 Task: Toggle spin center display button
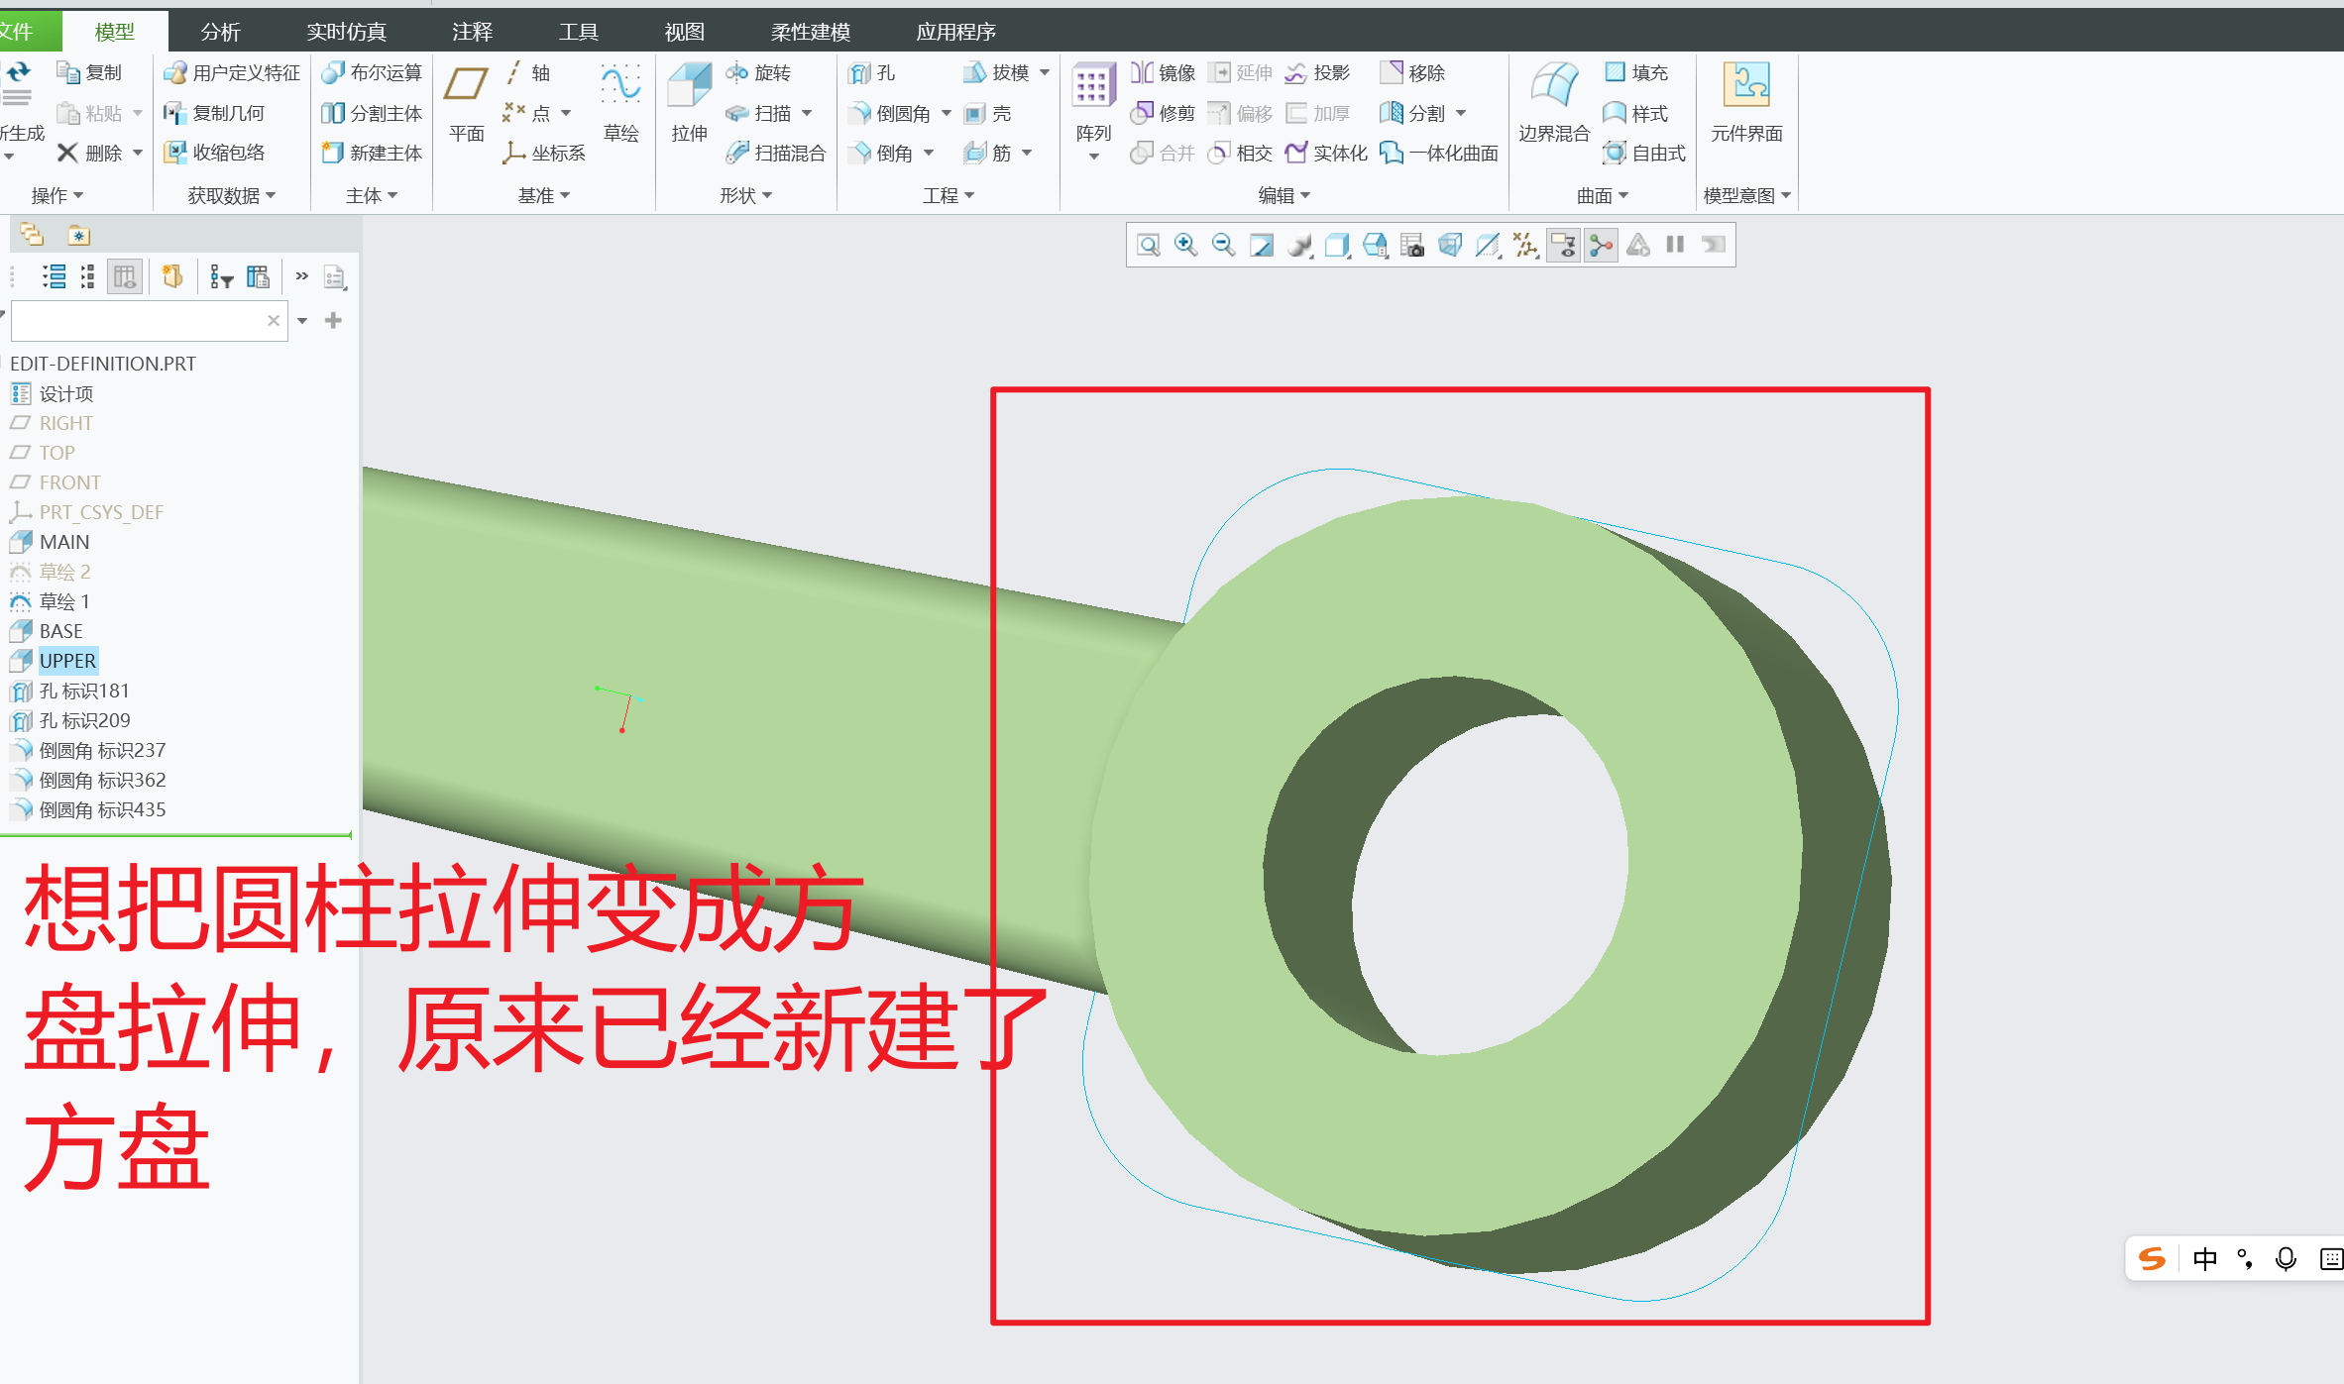(1601, 245)
